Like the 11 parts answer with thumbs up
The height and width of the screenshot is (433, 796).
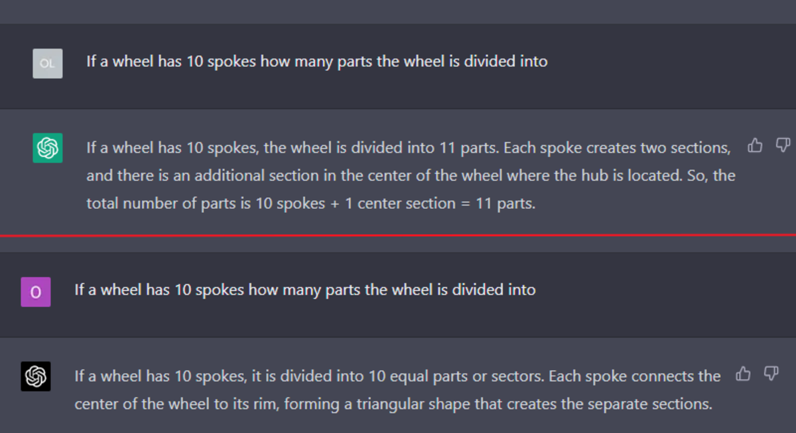pos(755,145)
